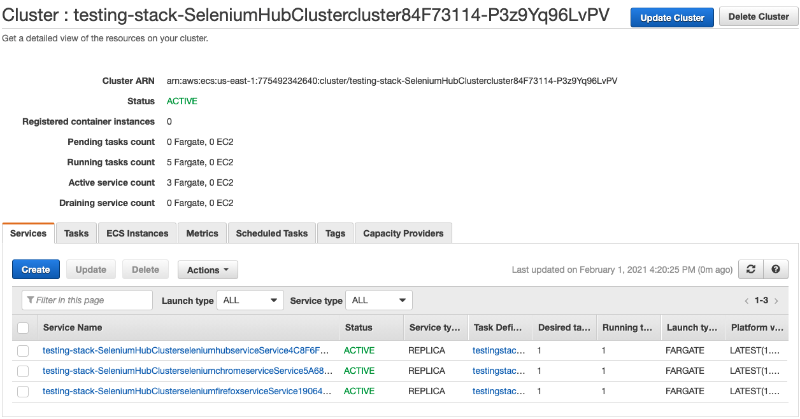This screenshot has width=800, height=419.
Task: Click the Delete service button
Action: pyautogui.click(x=145, y=270)
